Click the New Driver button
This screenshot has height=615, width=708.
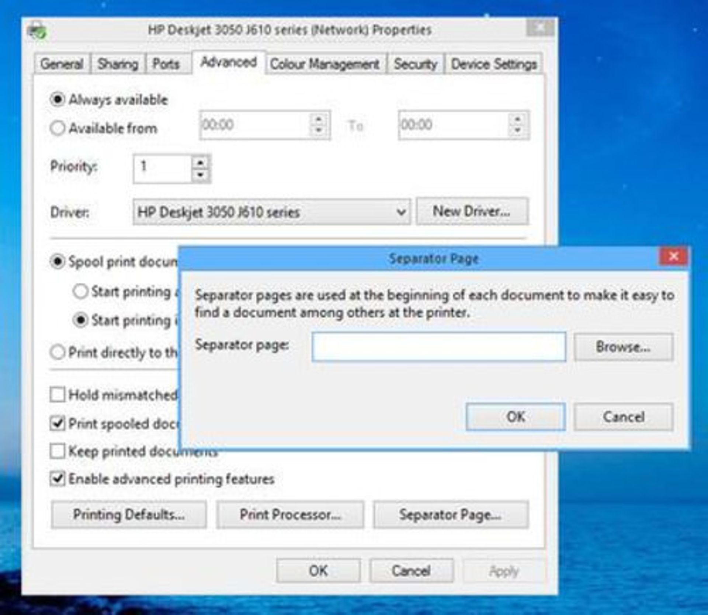(x=472, y=211)
